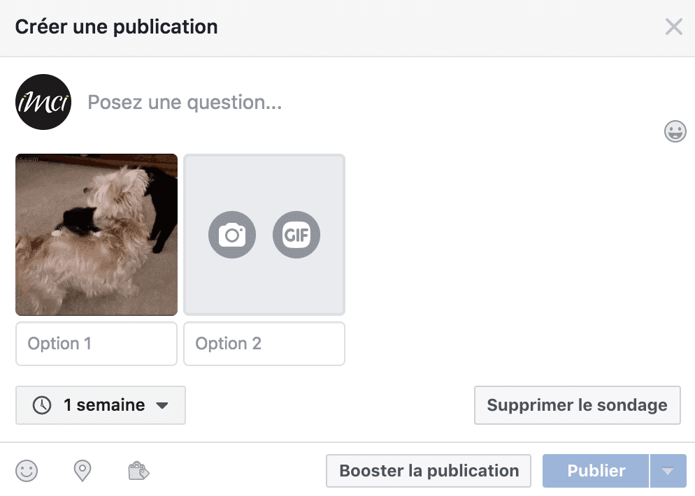This screenshot has height=496, width=695.
Task: Open the 1 semaine poll duration dropdown
Action: [101, 405]
